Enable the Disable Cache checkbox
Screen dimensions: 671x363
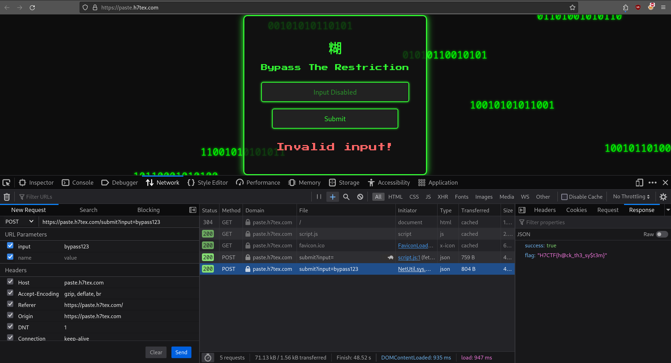(x=564, y=197)
